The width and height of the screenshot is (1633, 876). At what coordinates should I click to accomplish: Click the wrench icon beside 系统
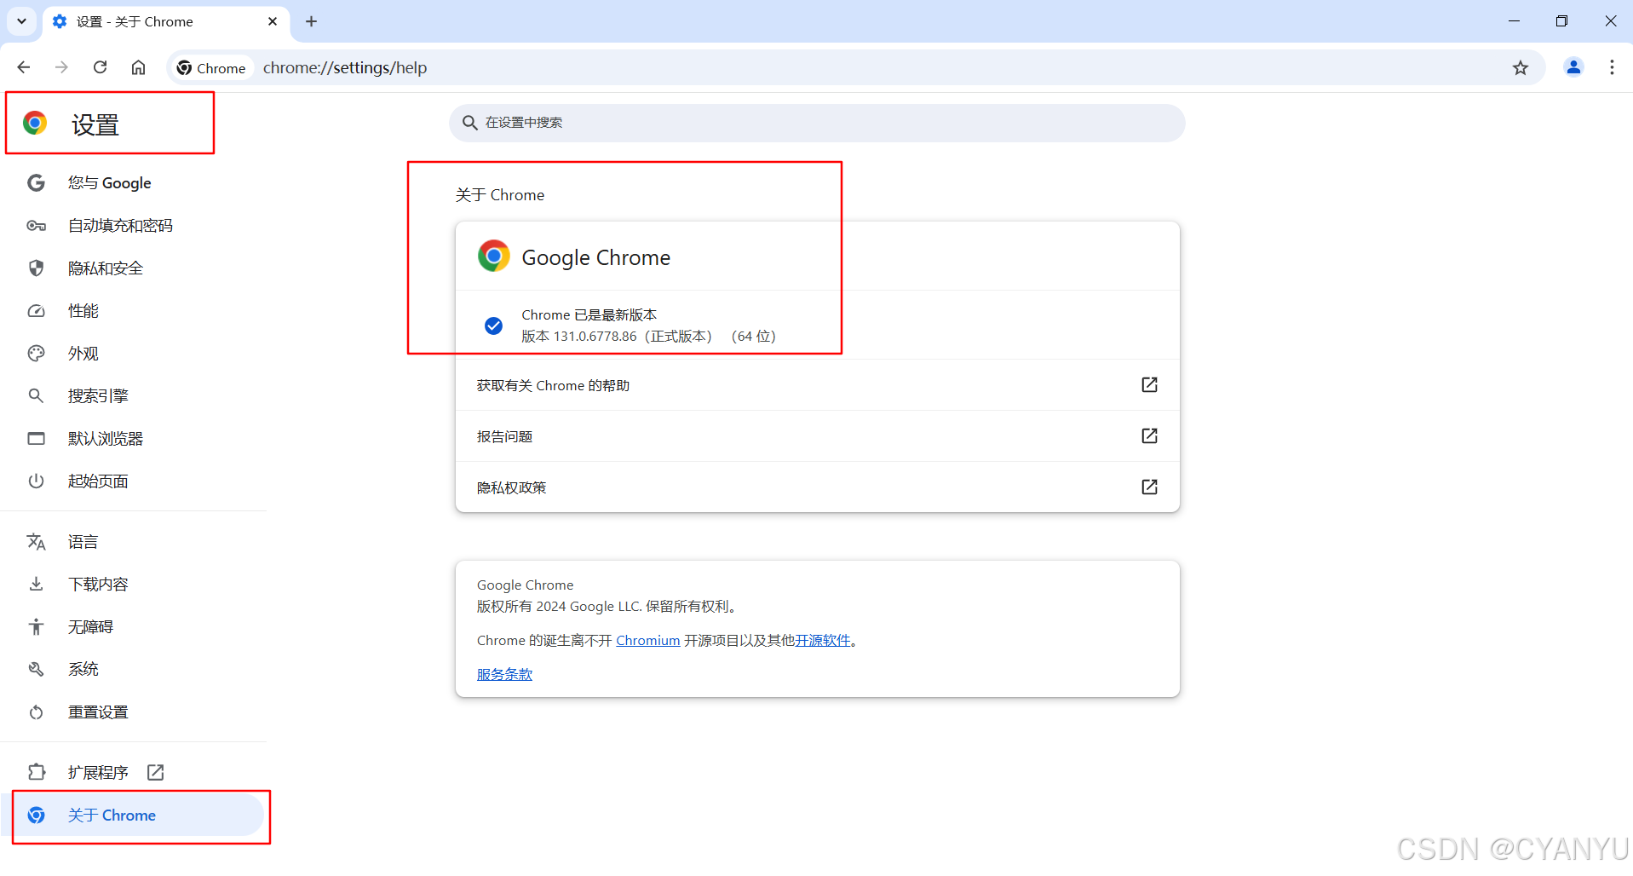point(36,669)
